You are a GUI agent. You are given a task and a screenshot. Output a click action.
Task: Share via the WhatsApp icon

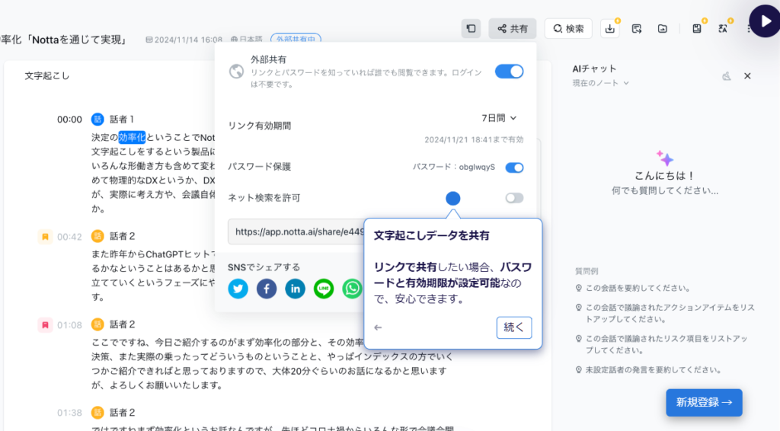(x=352, y=289)
